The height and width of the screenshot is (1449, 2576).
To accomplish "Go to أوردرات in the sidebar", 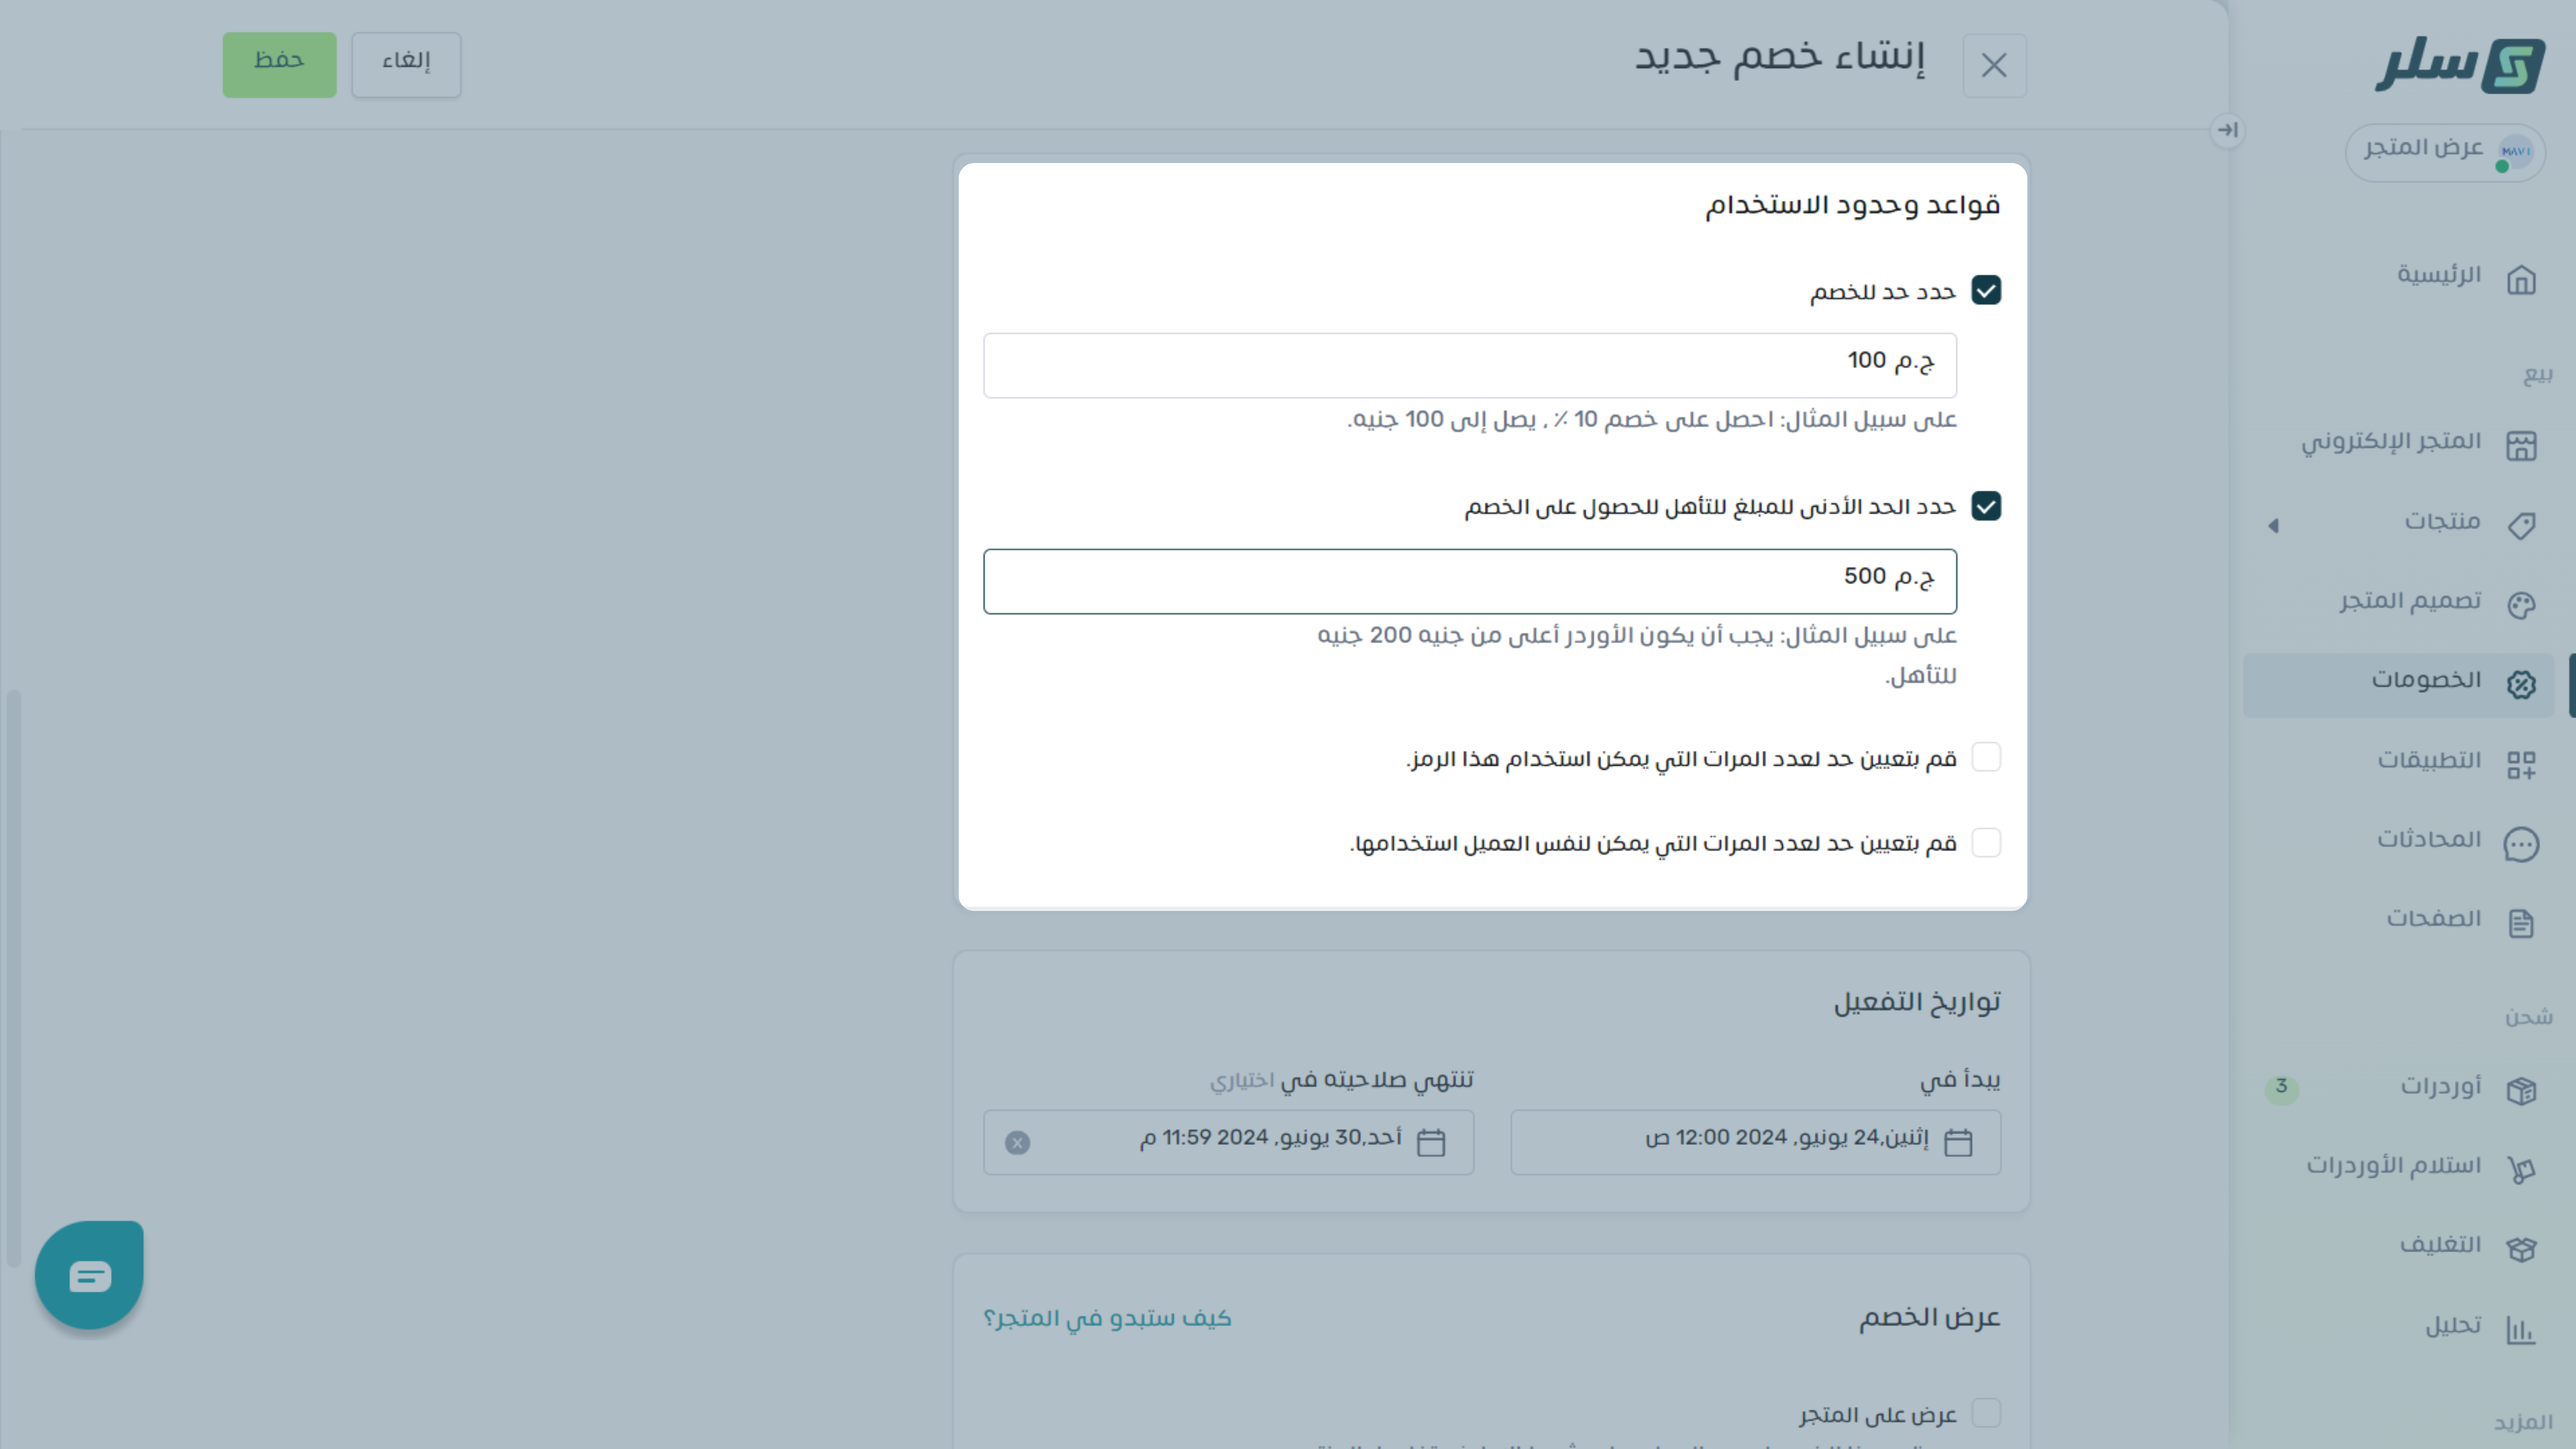I will click(x=2440, y=1087).
